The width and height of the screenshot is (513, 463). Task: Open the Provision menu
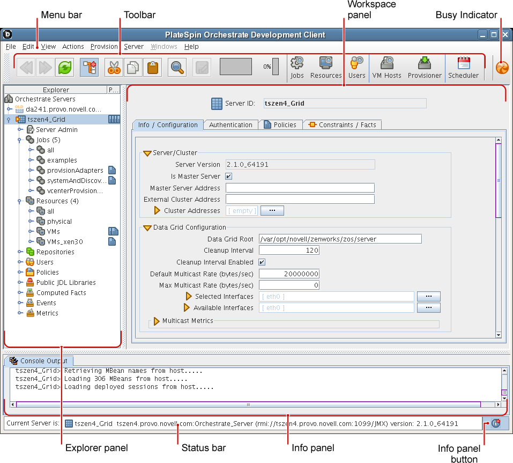click(104, 47)
